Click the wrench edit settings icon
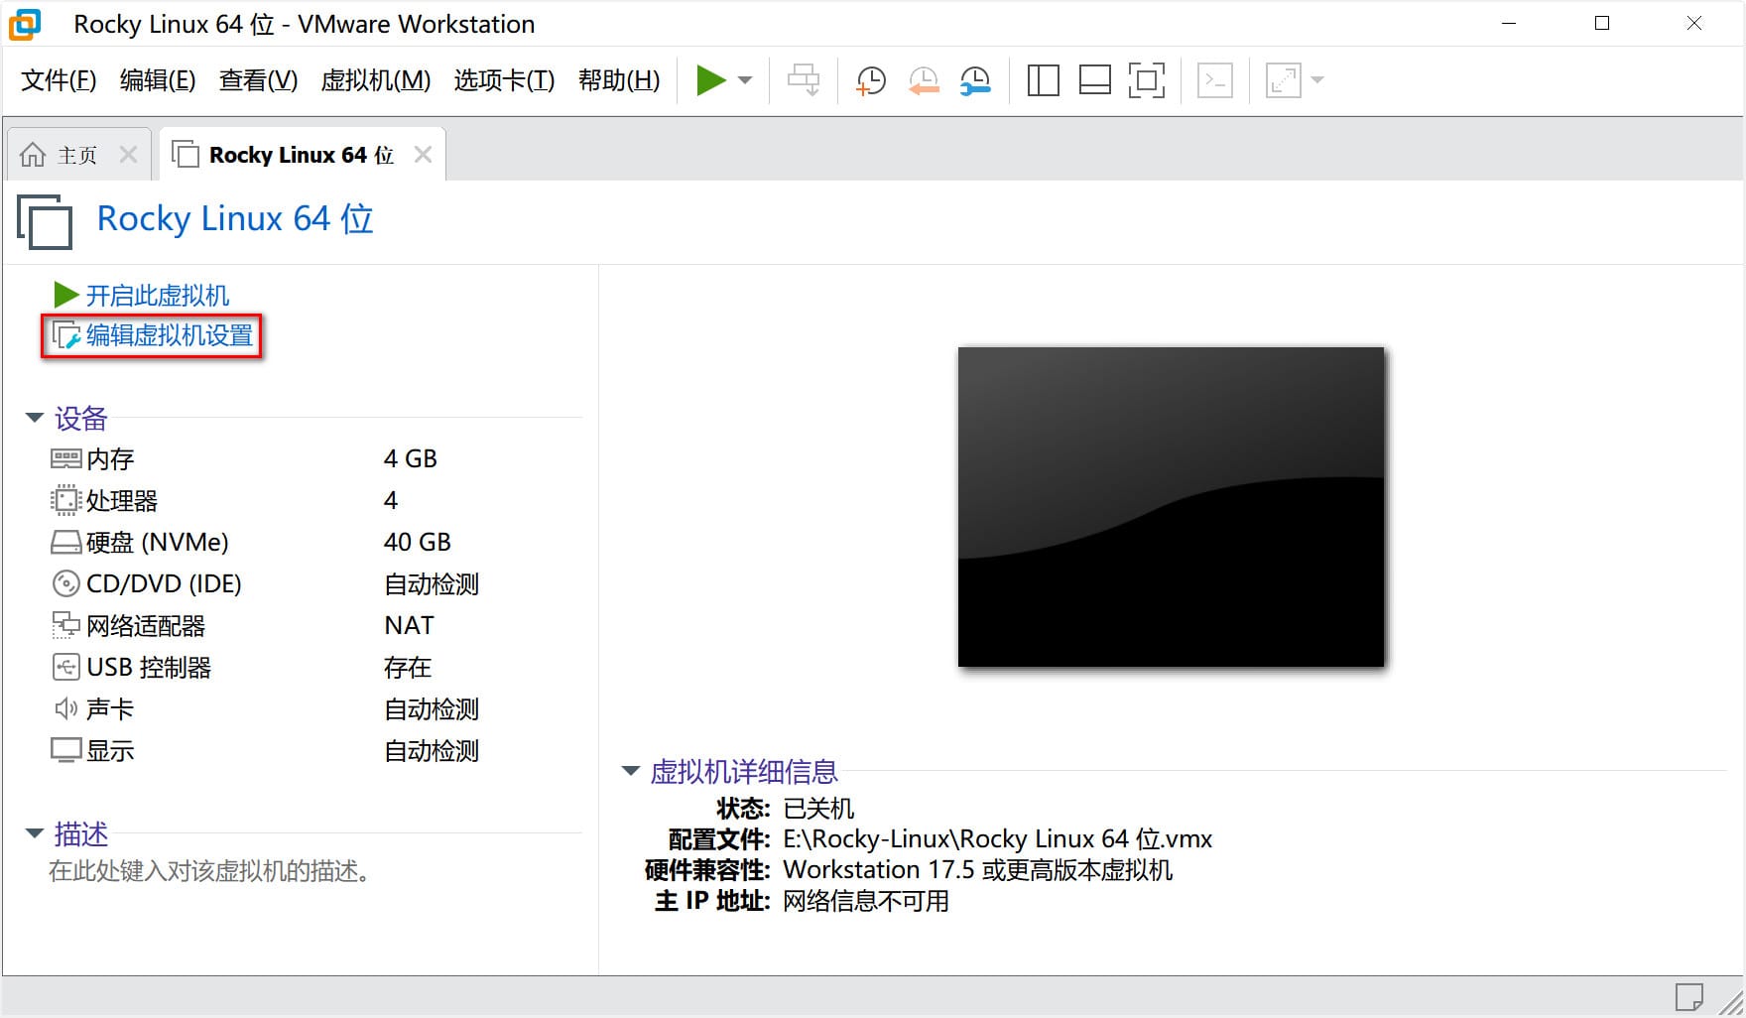Image resolution: width=1746 pixels, height=1018 pixels. [x=66, y=336]
